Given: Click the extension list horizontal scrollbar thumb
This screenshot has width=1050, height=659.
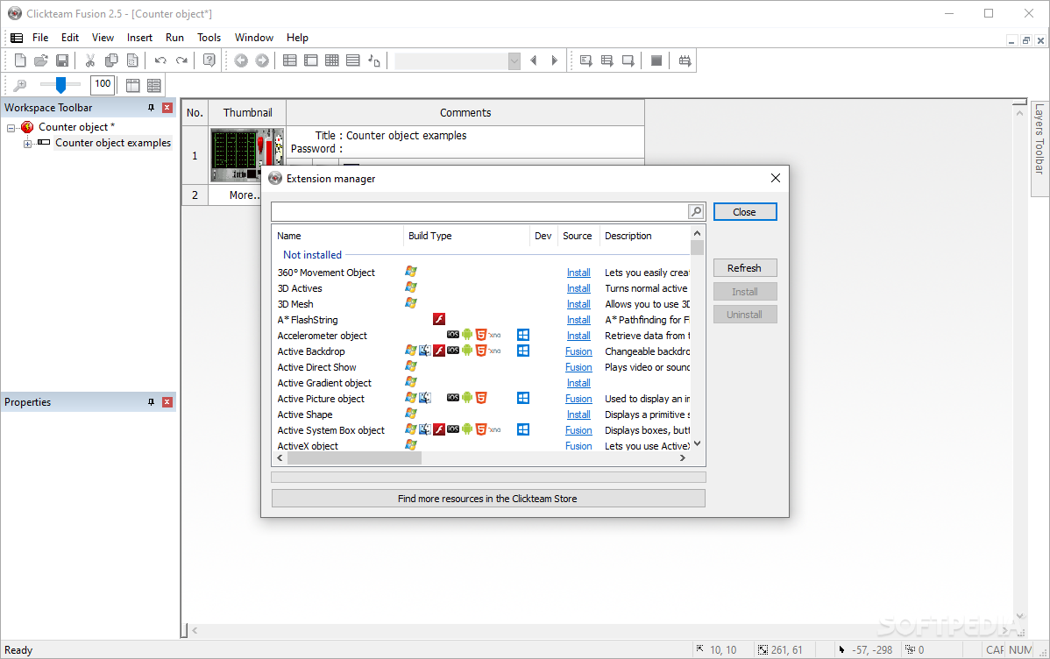Looking at the screenshot, I should click(x=354, y=458).
